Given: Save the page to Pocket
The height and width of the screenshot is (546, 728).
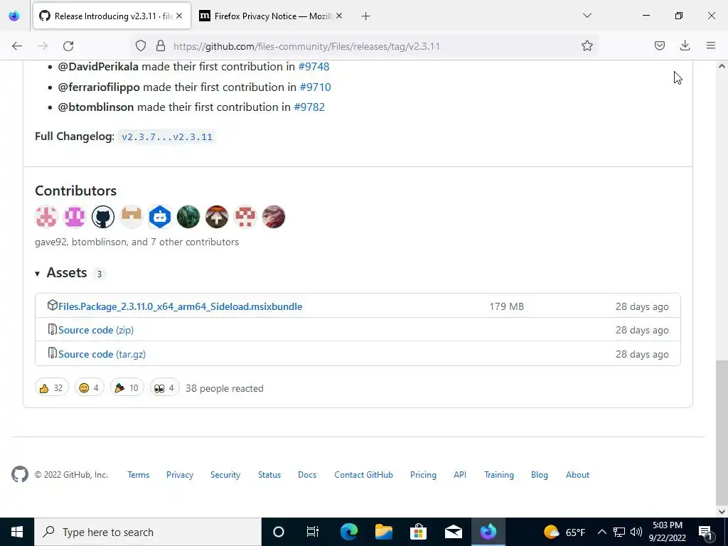Looking at the screenshot, I should pos(659,45).
